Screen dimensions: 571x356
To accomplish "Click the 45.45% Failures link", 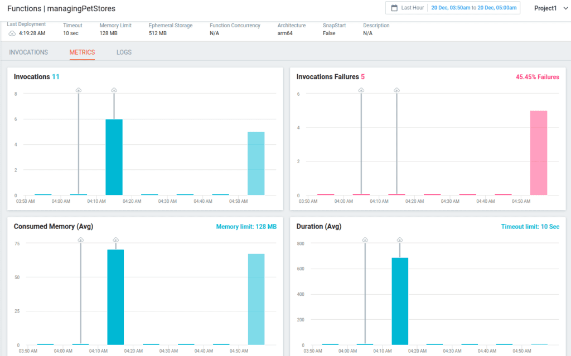I will coord(537,76).
